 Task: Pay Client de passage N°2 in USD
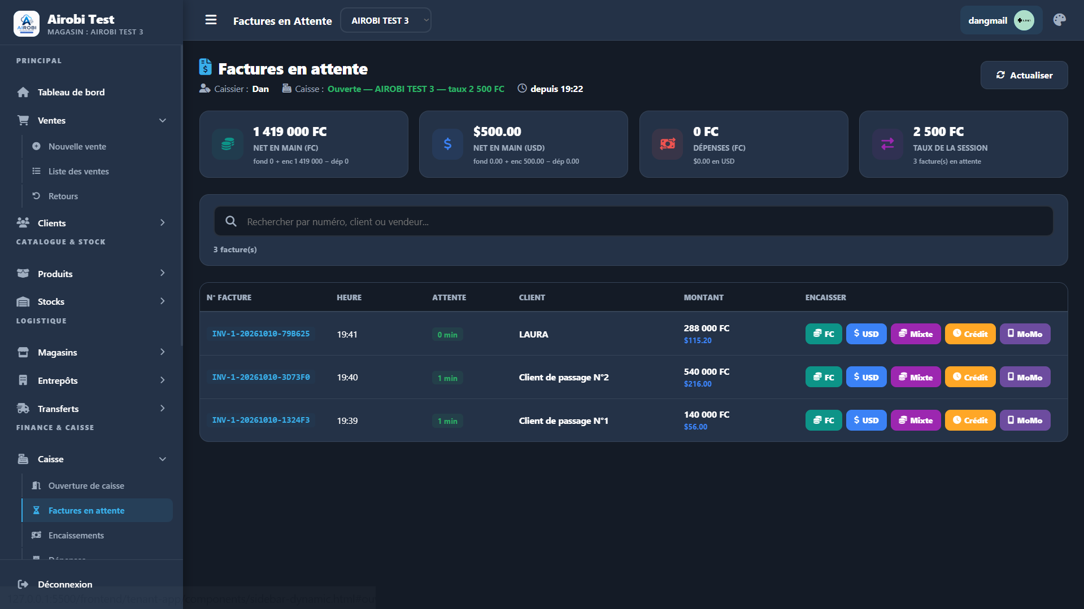(x=866, y=377)
